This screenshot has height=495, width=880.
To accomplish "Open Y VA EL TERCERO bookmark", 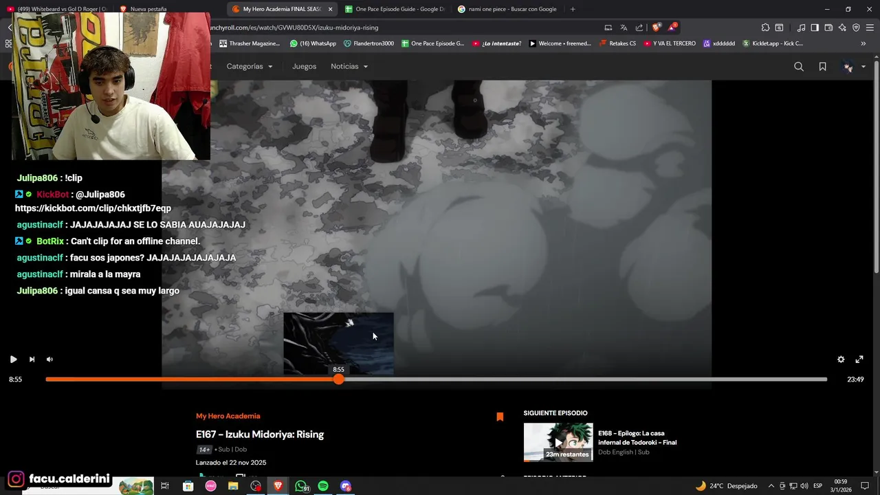I will (x=669, y=43).
